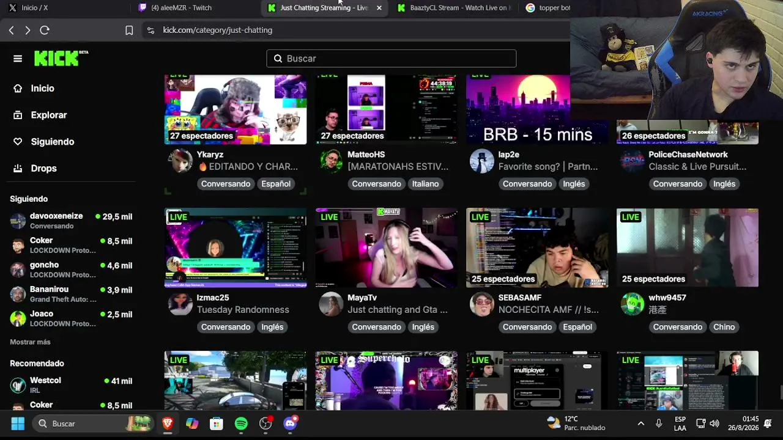The width and height of the screenshot is (783, 440).
Task: Click the kick.com address bar URL
Action: pyautogui.click(x=218, y=30)
